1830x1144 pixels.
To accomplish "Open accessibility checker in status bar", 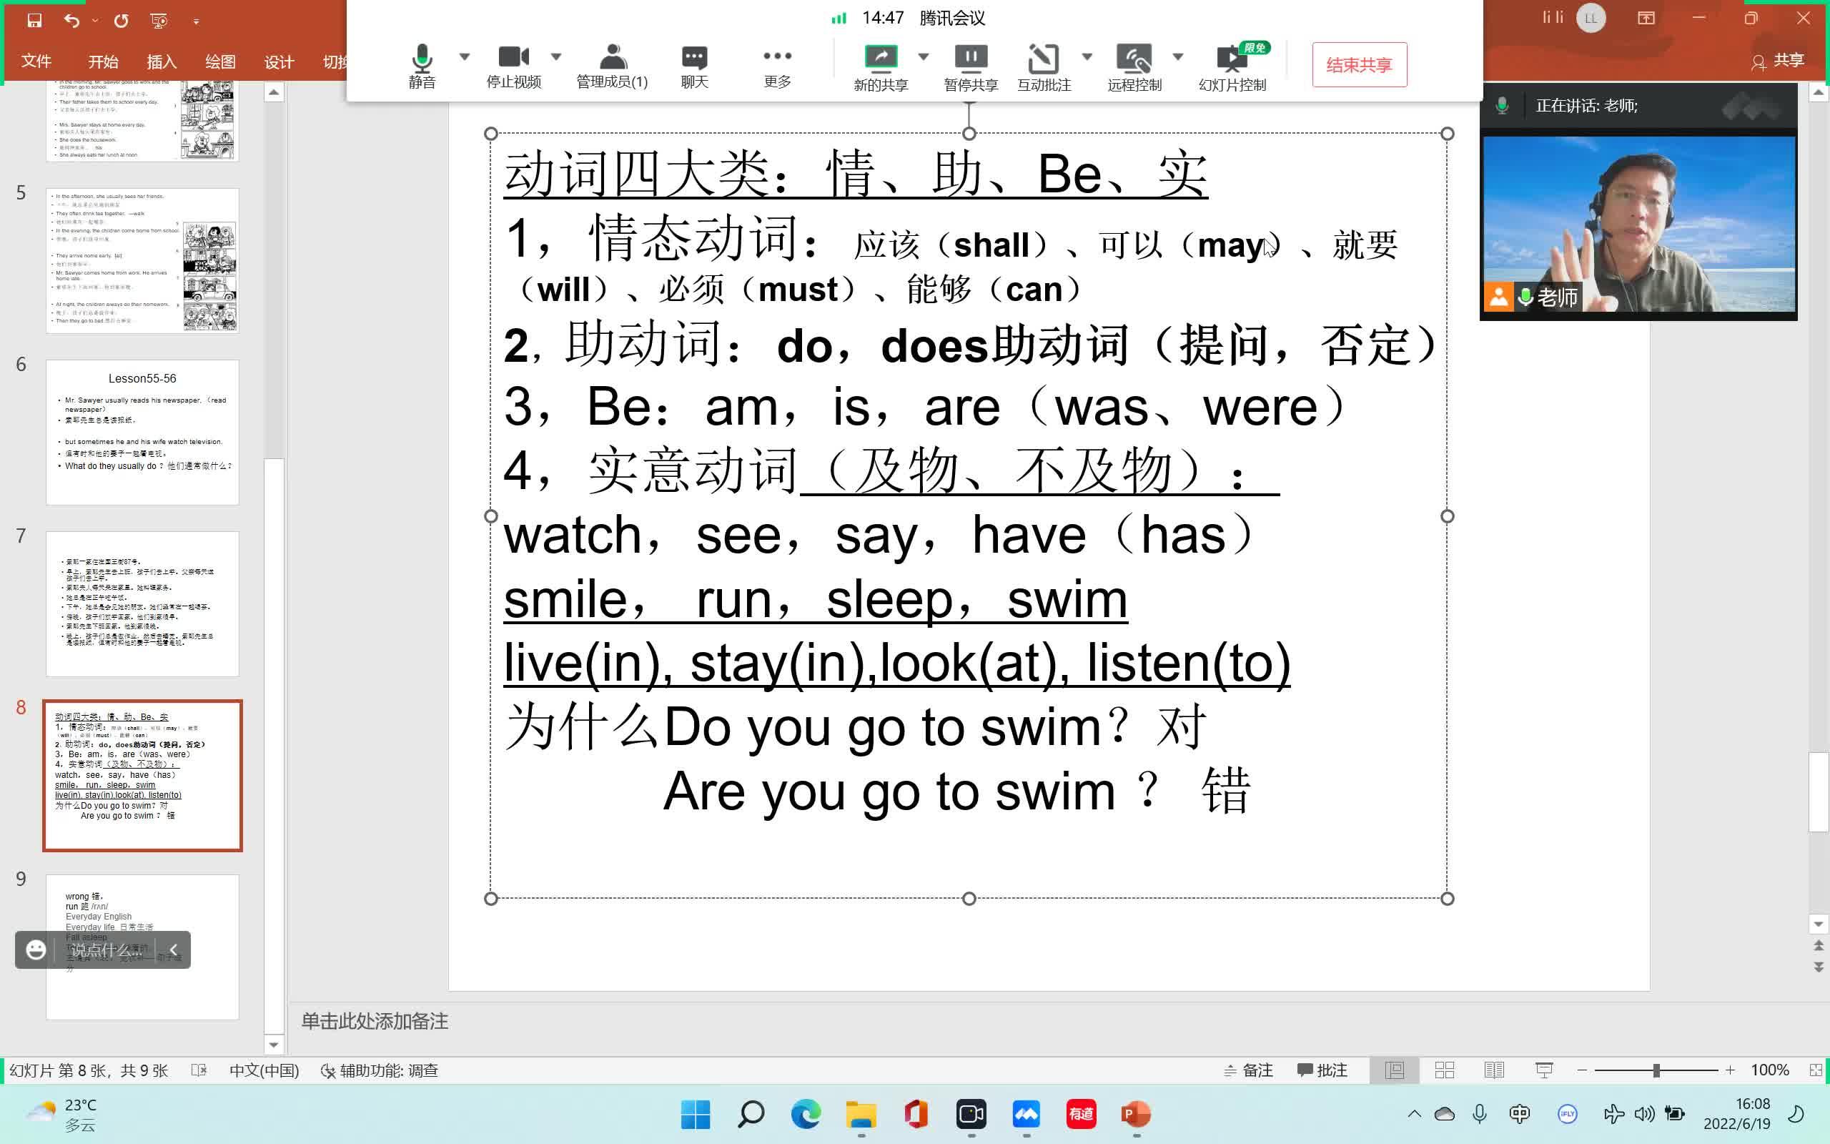I will tap(379, 1070).
